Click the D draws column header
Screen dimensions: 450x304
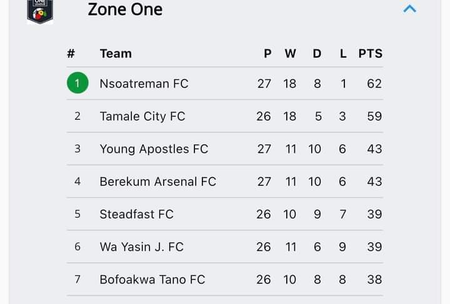pos(317,53)
